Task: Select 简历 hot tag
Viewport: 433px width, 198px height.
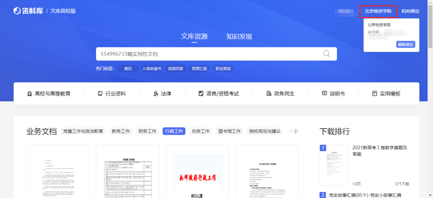Action: pyautogui.click(x=128, y=69)
